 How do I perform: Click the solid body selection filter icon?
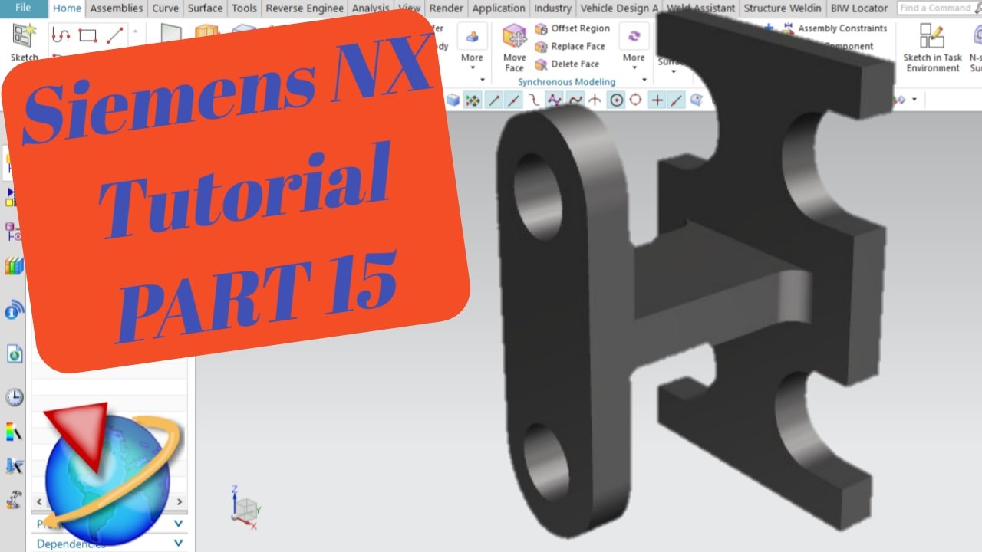click(x=453, y=100)
